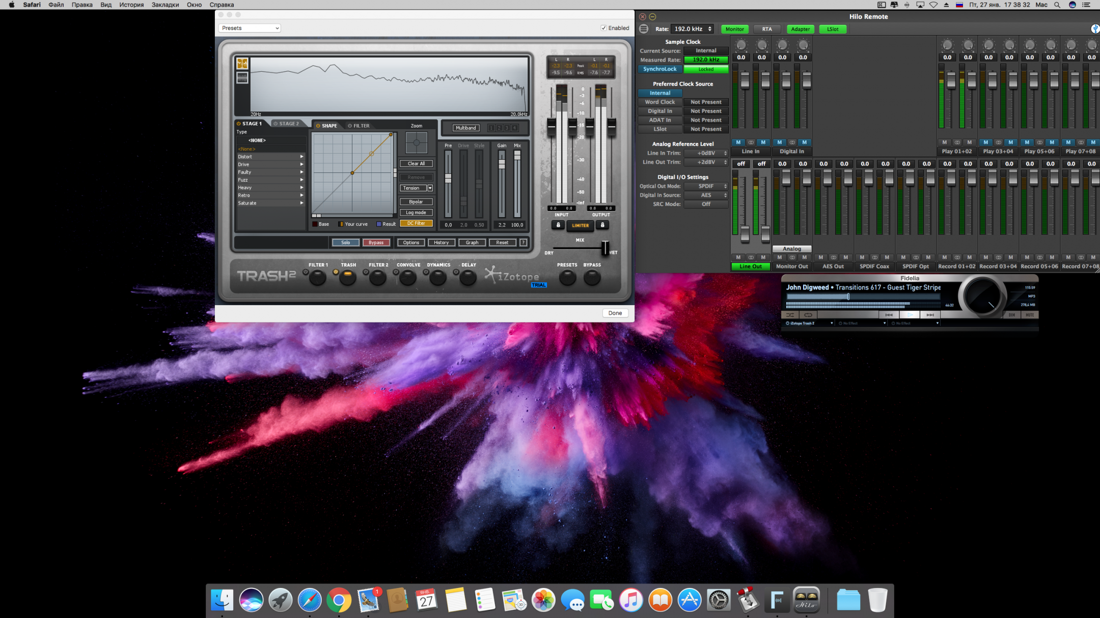Open the Filter 2 module knob button

(x=378, y=277)
